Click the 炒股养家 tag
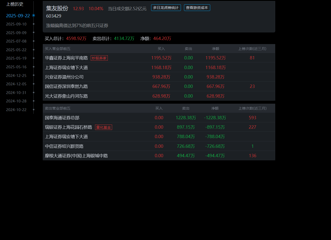Screen dimensions: 331x240 pyautogui.click(x=99, y=58)
